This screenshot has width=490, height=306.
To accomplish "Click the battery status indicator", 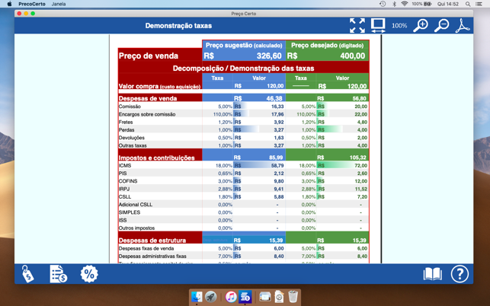I will click(x=421, y=4).
